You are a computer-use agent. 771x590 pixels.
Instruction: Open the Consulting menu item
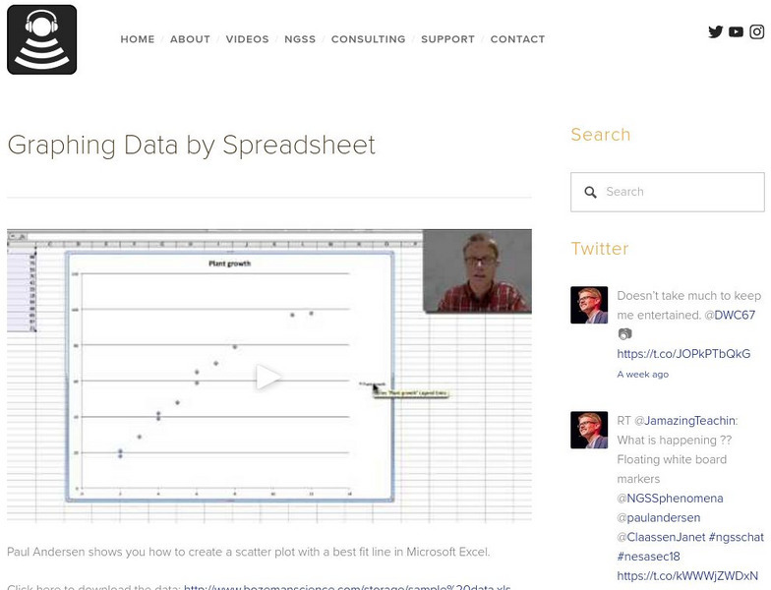[x=368, y=39]
